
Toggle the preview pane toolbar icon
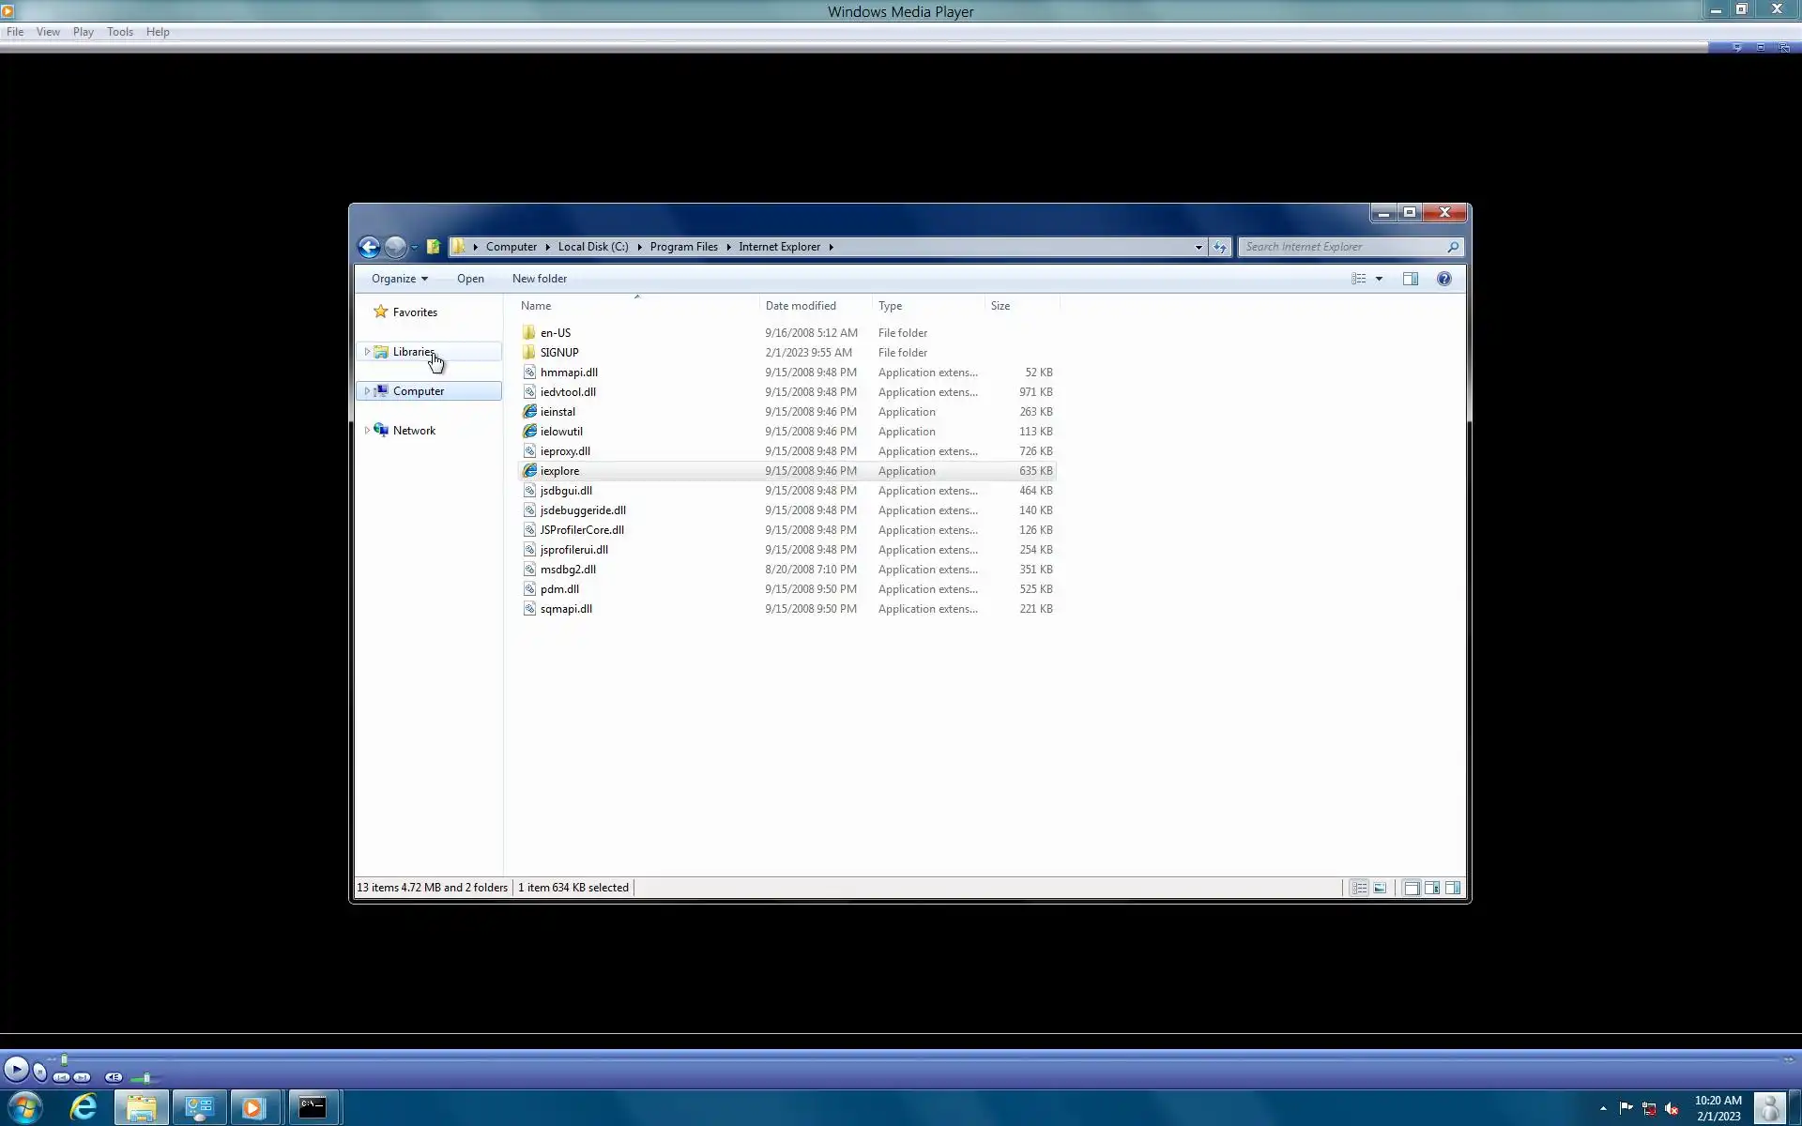pos(1410,279)
